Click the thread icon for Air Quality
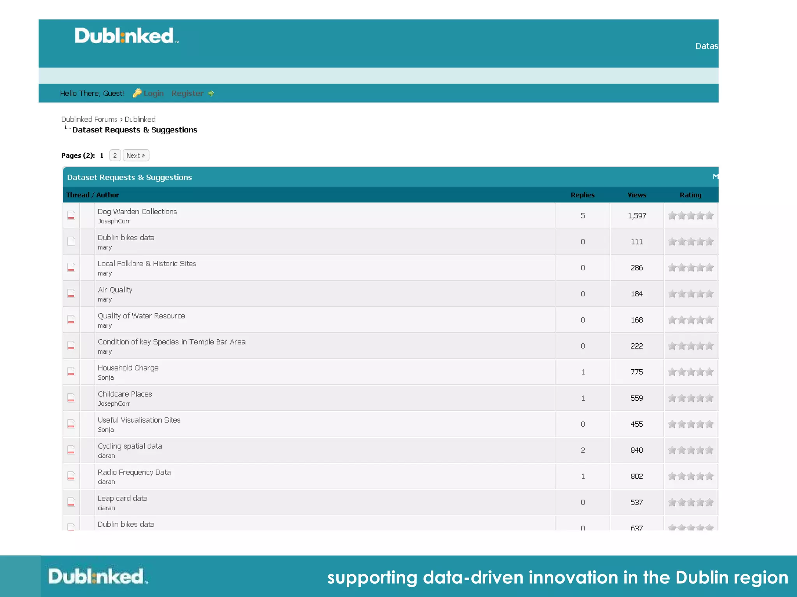Screen dimensions: 797x597 coord(71,293)
